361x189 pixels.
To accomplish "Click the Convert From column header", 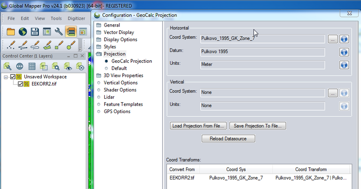I will (x=183, y=169).
